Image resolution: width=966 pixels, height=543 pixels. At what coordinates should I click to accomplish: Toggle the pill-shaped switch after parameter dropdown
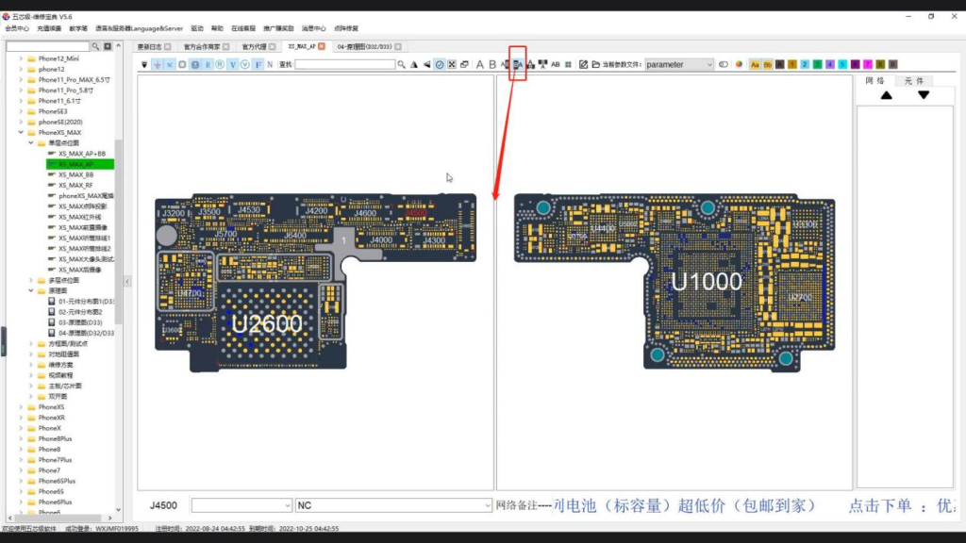click(x=724, y=64)
